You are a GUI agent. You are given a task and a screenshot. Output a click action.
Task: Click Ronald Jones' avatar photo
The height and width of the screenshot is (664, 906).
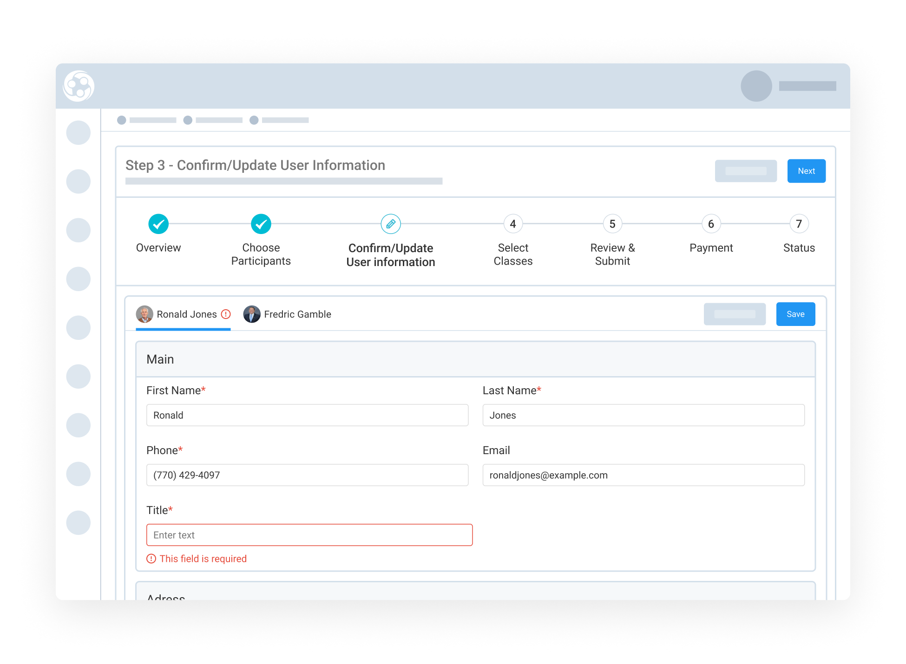[x=144, y=314]
